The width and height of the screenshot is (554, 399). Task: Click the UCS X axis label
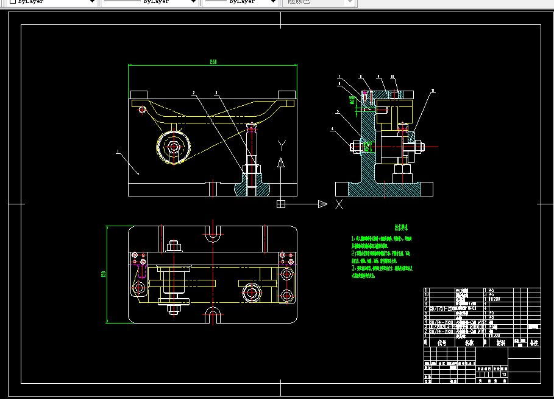[x=339, y=204]
